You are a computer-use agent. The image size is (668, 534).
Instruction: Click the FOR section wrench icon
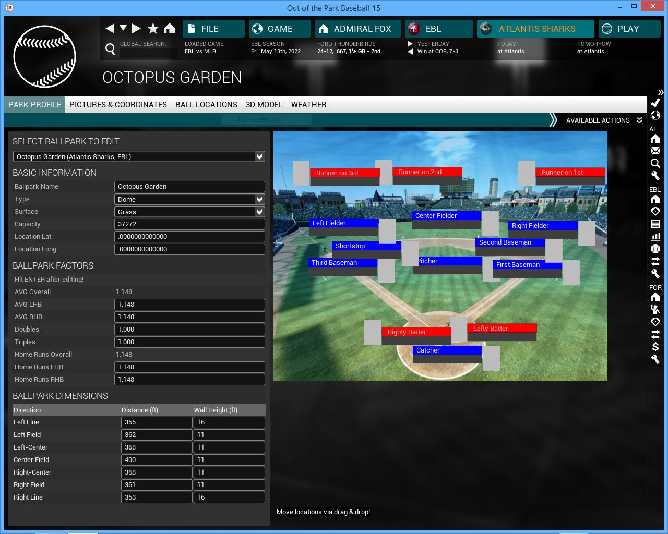pos(655,359)
